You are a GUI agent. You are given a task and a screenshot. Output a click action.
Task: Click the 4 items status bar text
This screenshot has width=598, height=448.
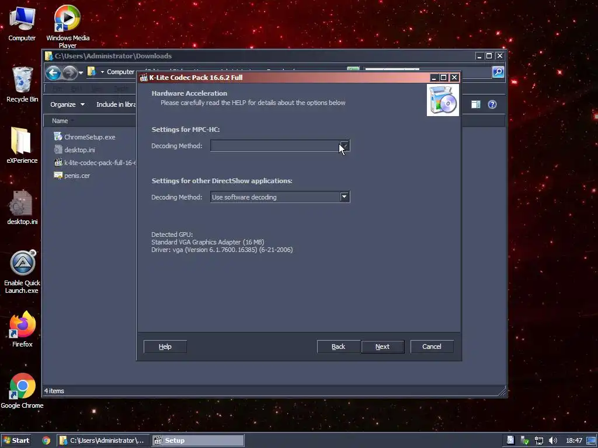pos(54,391)
